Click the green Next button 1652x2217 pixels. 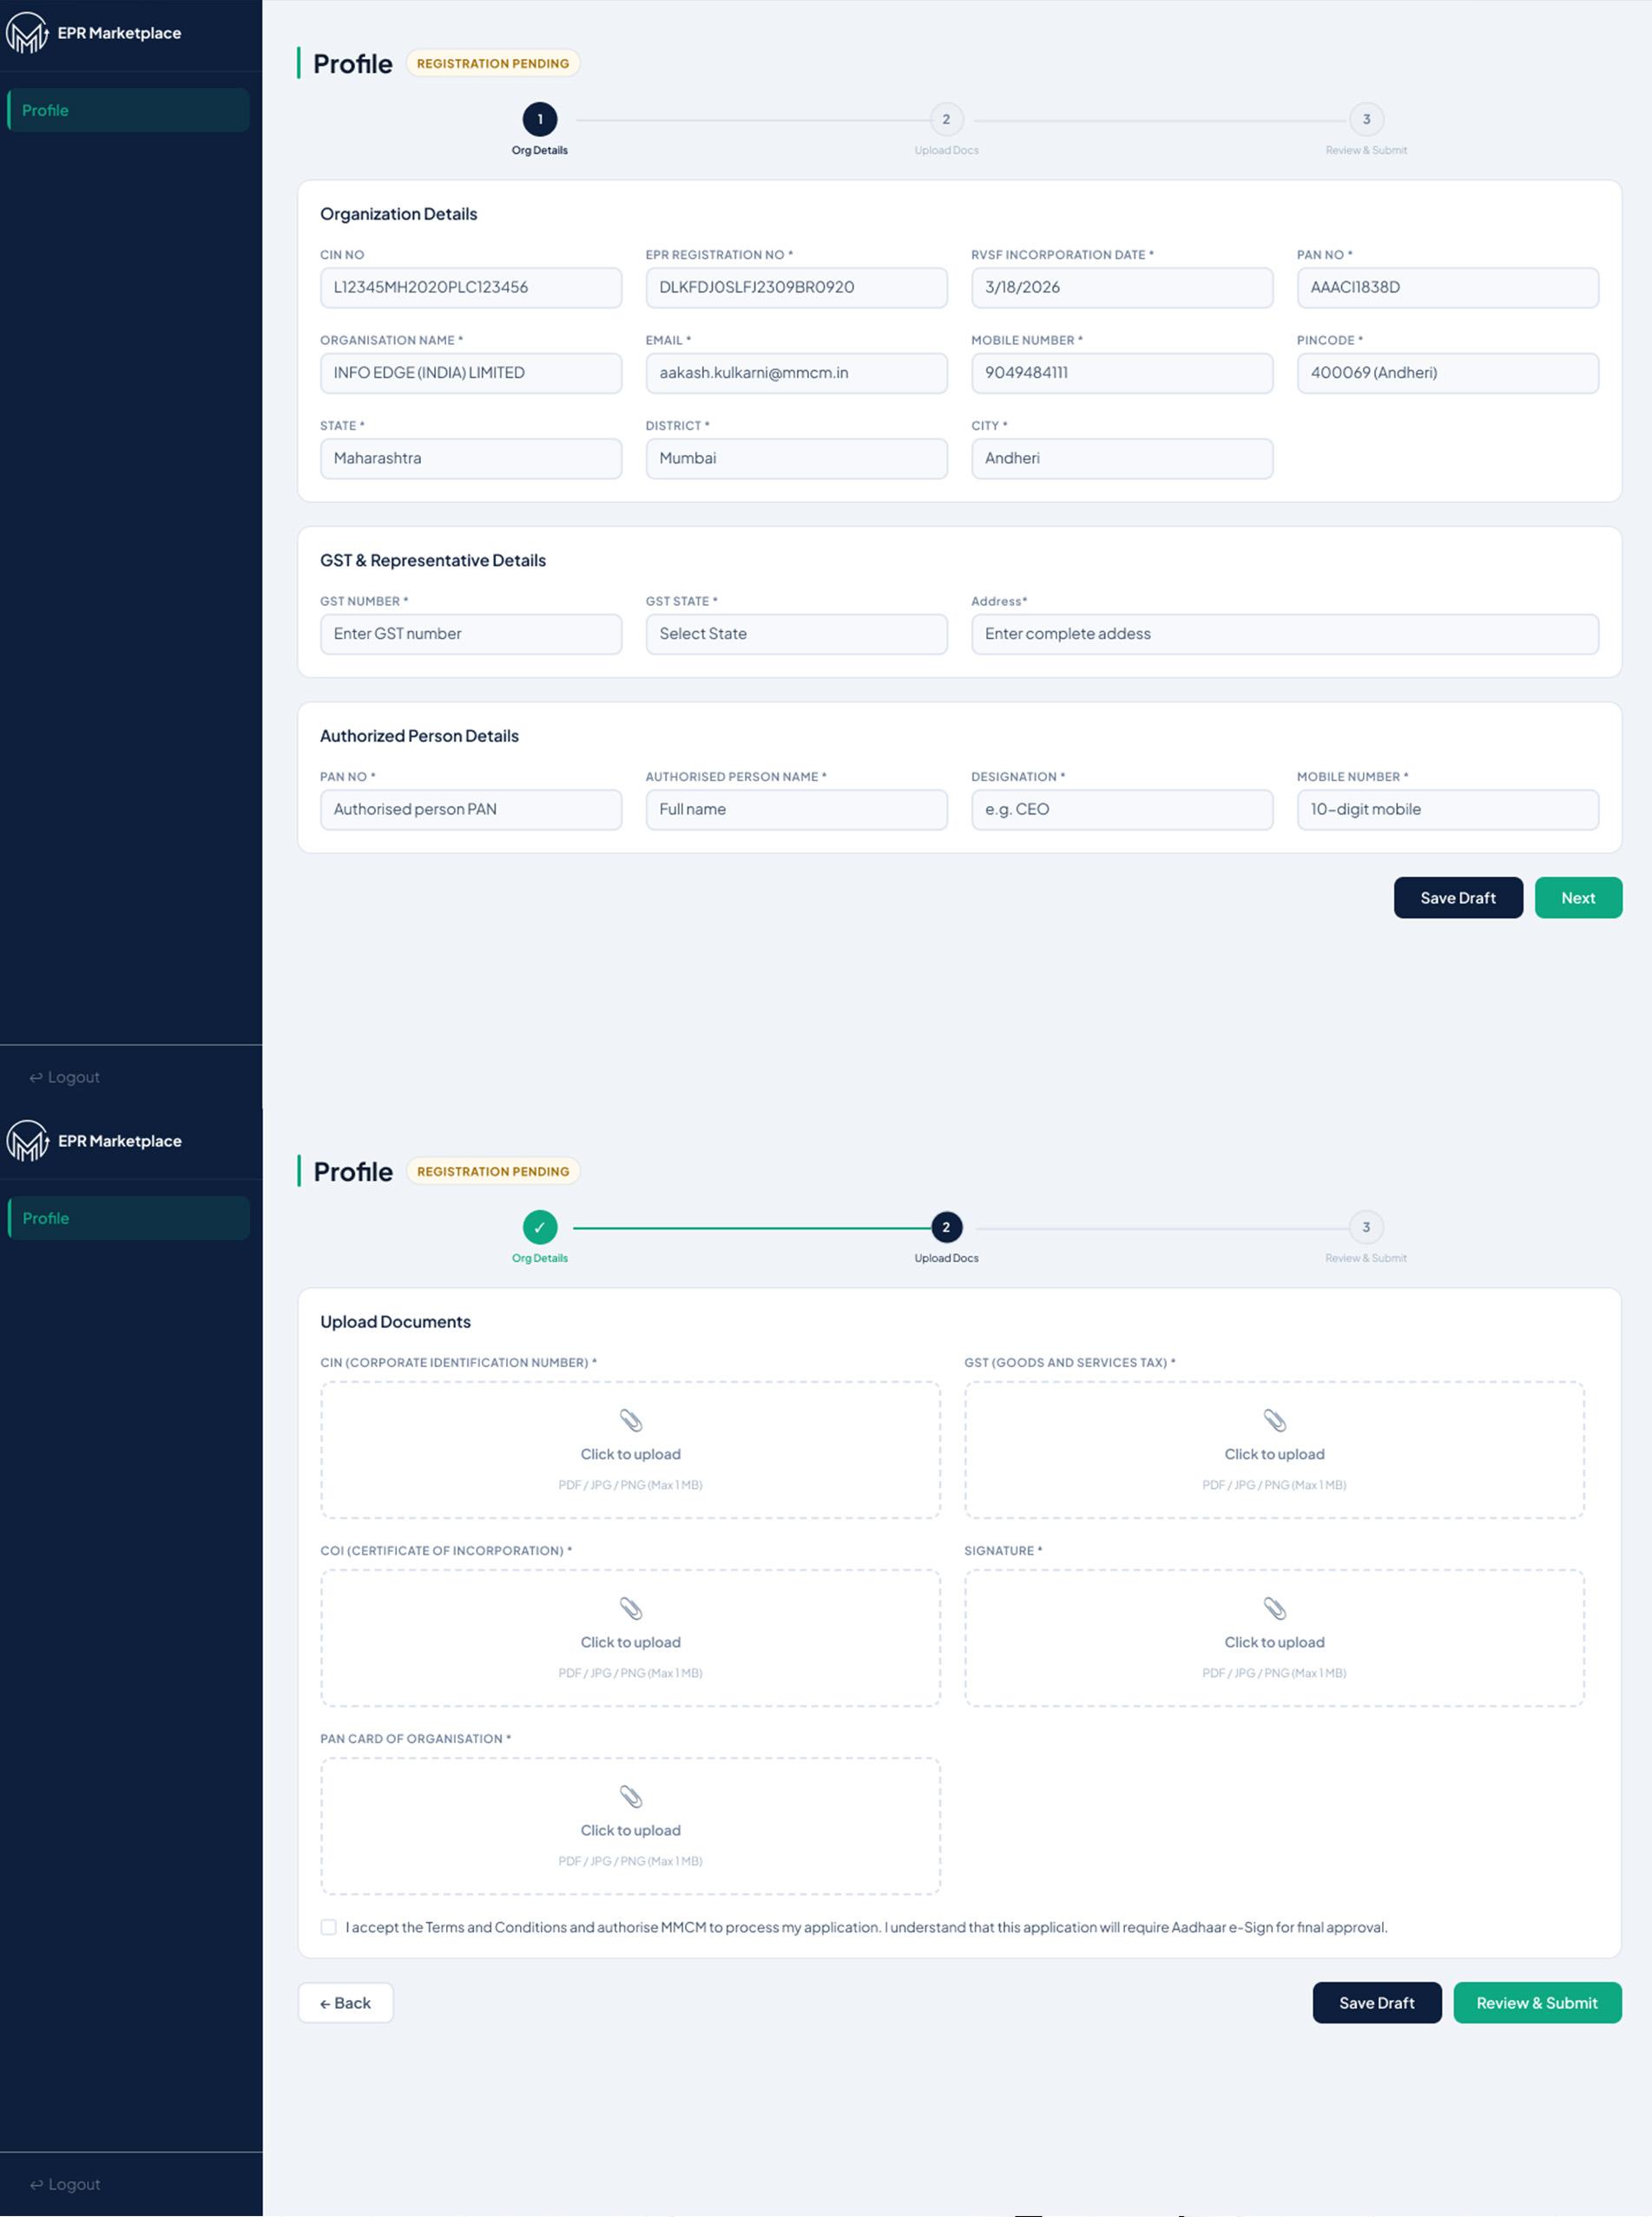(1578, 898)
